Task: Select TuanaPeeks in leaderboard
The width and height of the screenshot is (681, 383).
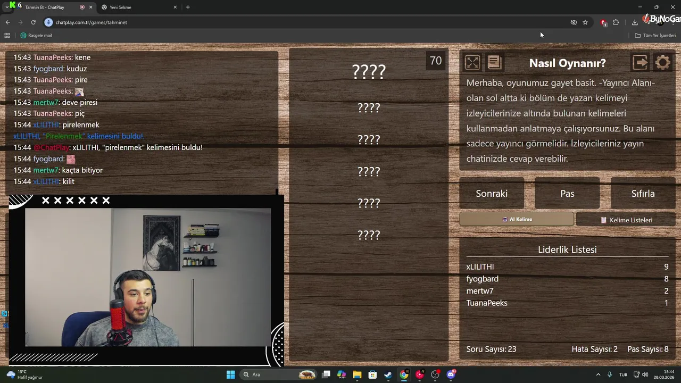Action: [487, 303]
